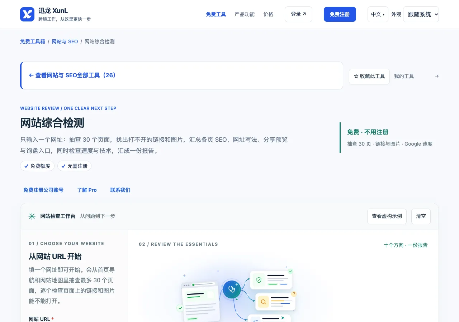Open the 价格 nav item

tap(268, 14)
